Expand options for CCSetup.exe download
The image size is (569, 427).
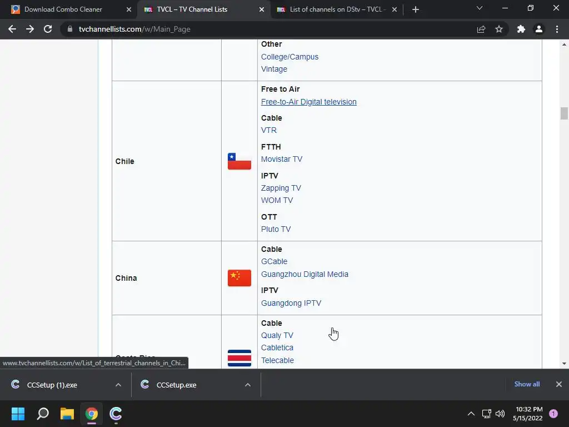click(x=248, y=385)
